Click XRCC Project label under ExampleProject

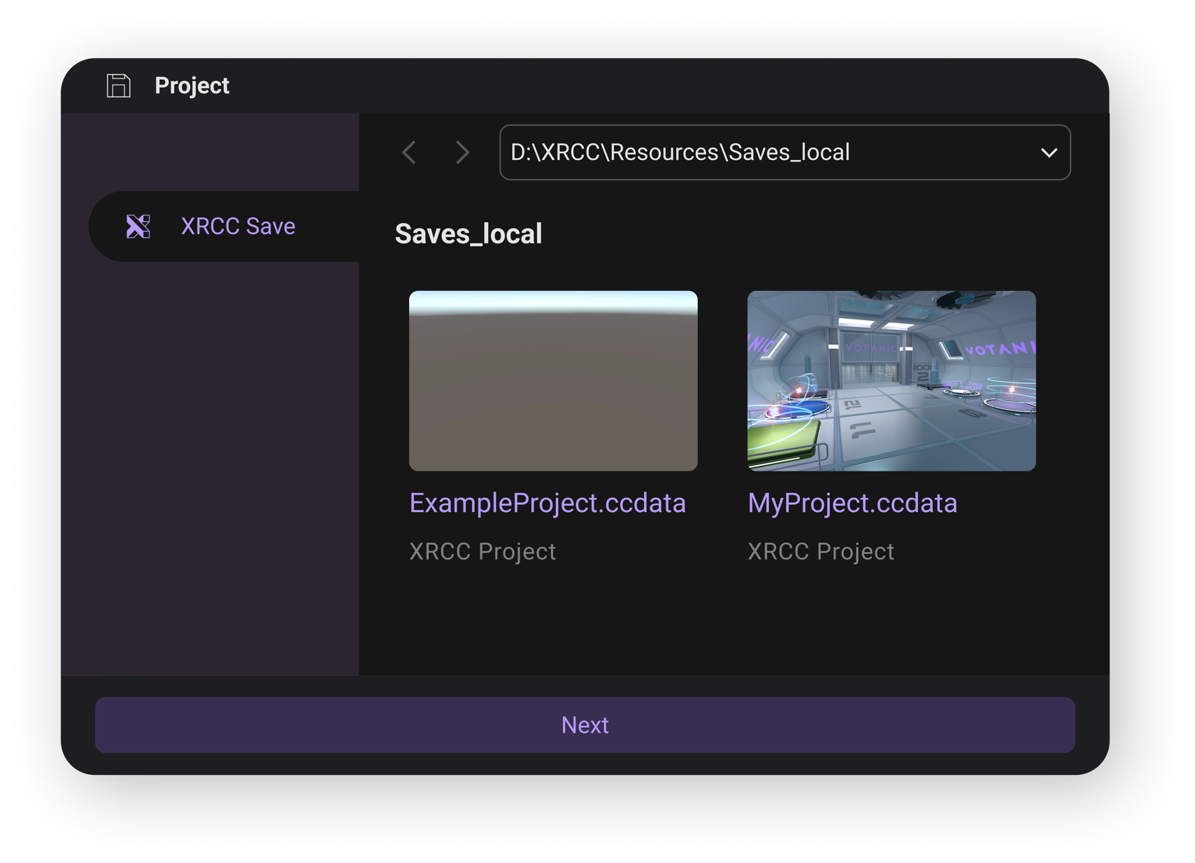(x=482, y=552)
